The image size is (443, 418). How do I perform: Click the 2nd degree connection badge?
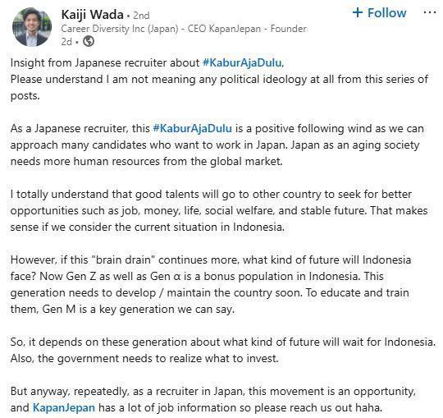click(x=141, y=16)
